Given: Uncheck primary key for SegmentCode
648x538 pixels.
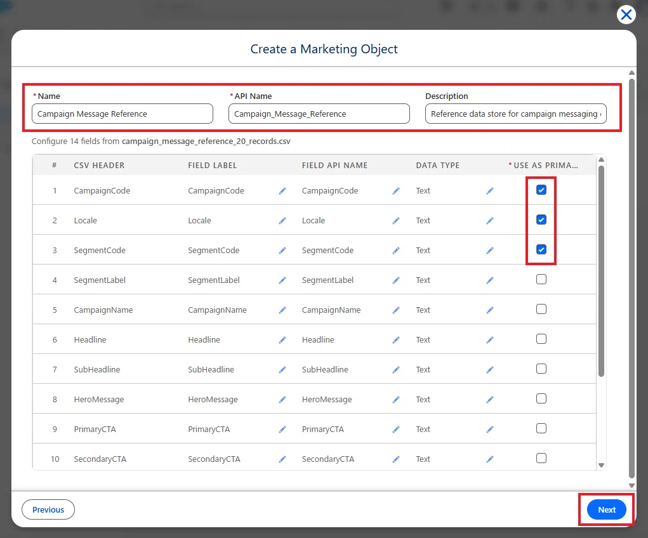Looking at the screenshot, I should point(541,249).
